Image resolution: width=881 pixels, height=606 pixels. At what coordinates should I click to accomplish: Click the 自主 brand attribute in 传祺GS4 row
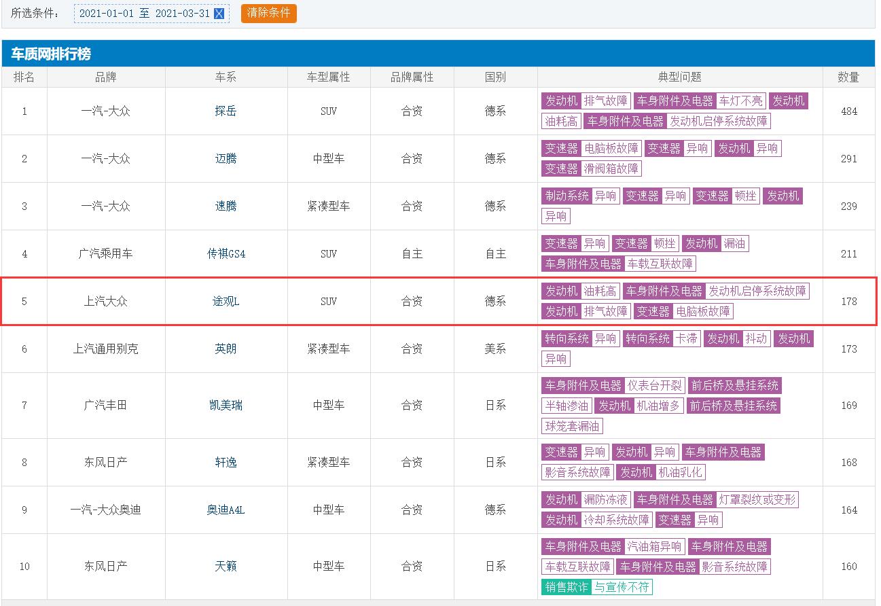[x=412, y=254]
